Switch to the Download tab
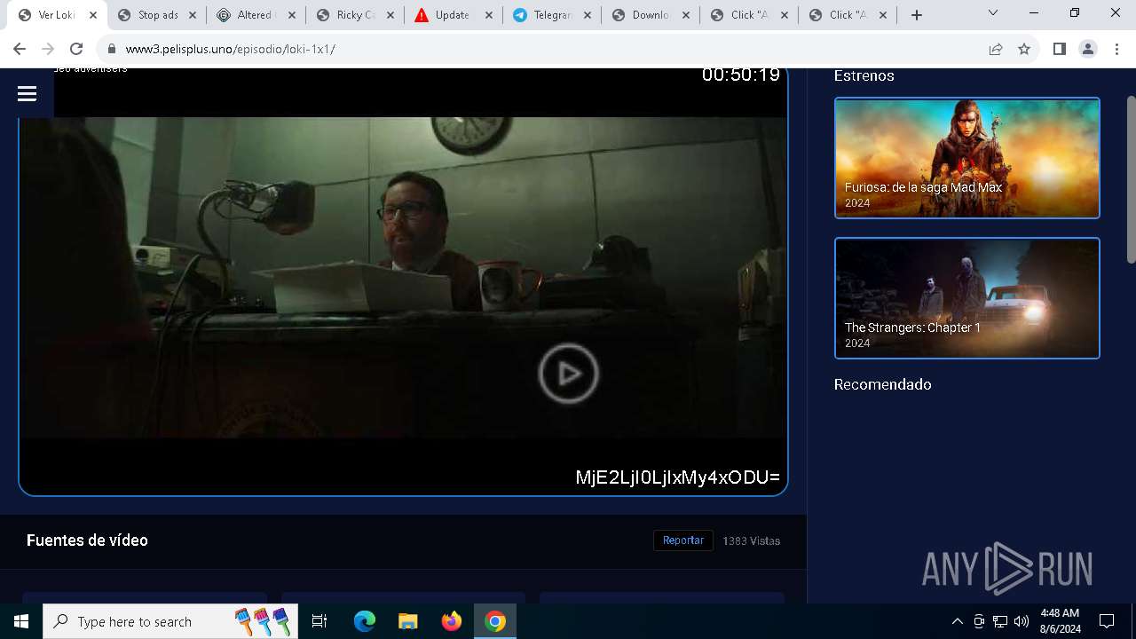 [x=653, y=15]
